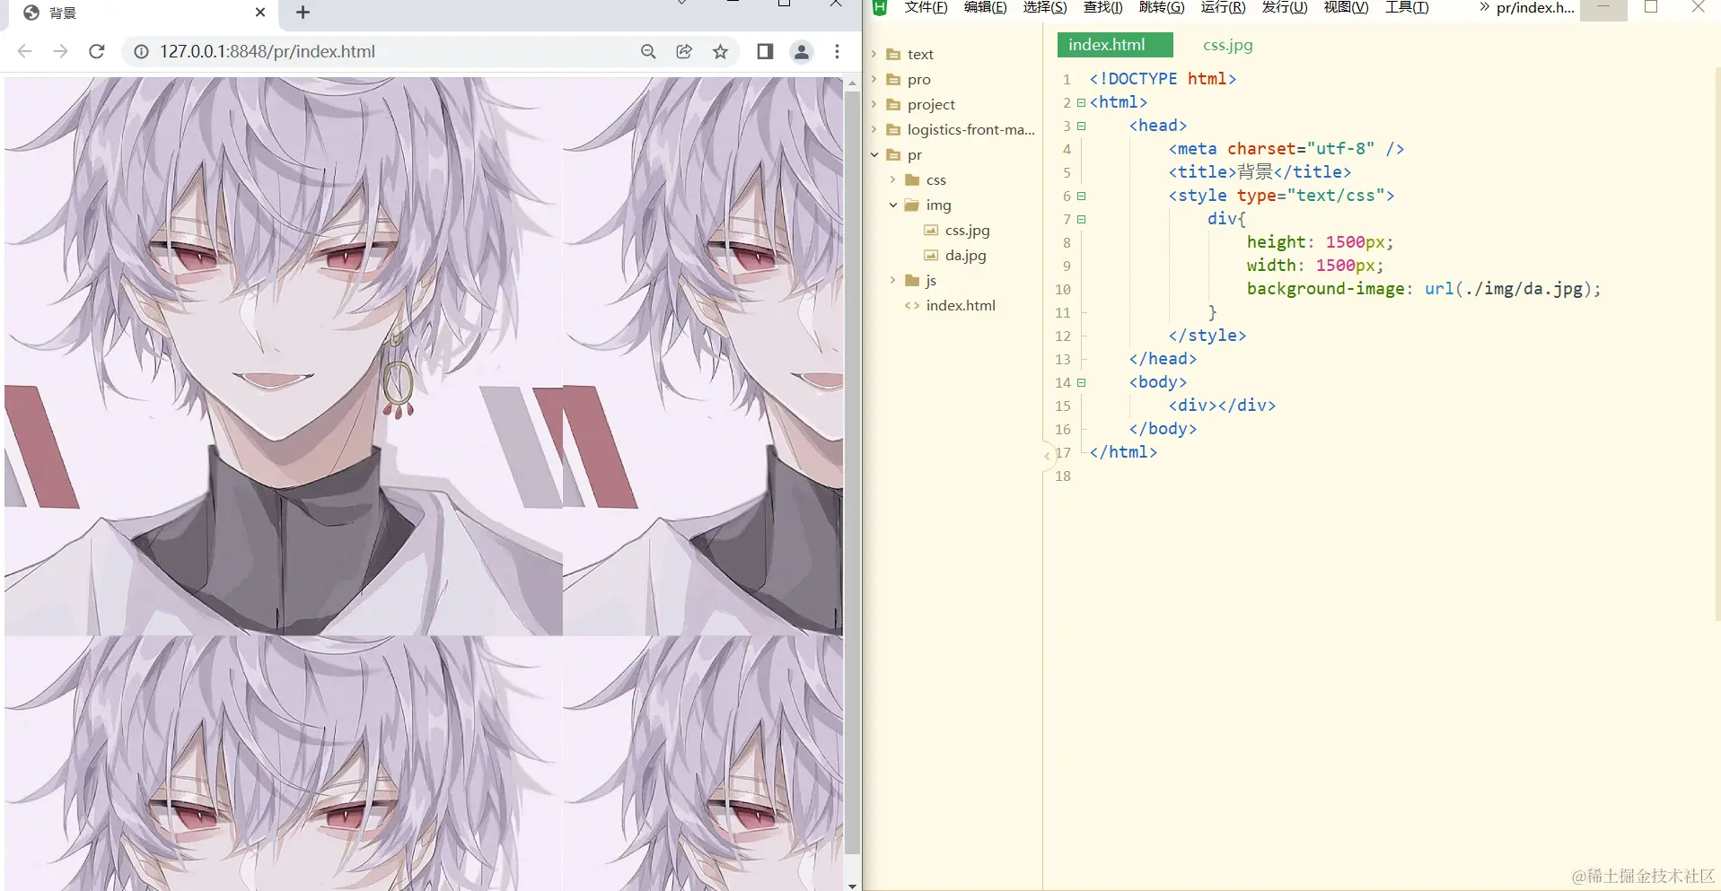Image resolution: width=1721 pixels, height=891 pixels.
Task: Click the browser profile avatar
Action: pos(802,51)
